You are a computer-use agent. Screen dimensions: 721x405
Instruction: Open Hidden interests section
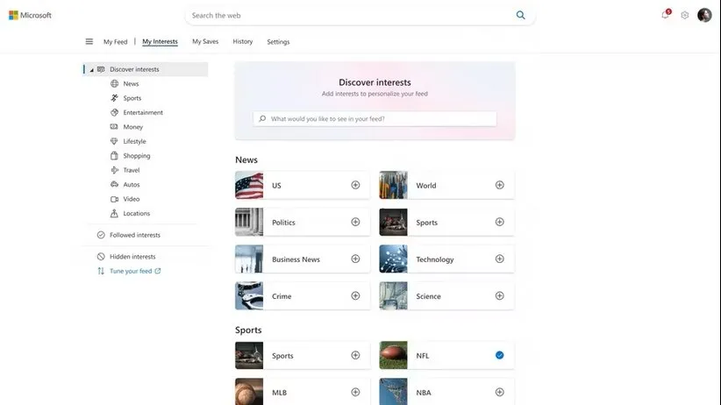[132, 257]
